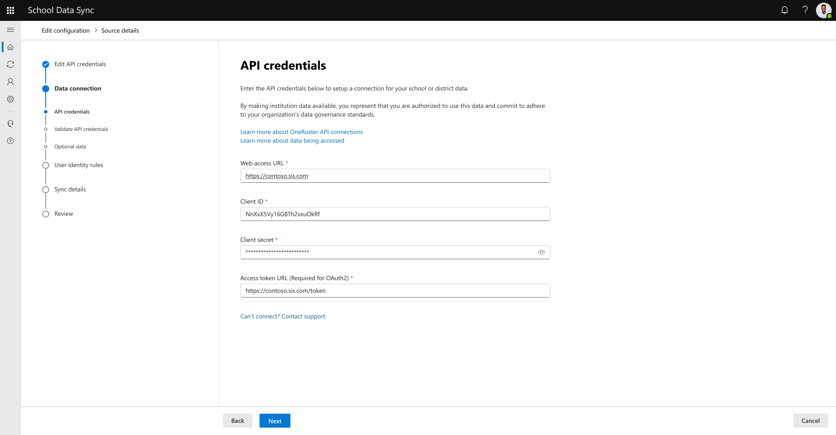The height and width of the screenshot is (435, 836).
Task: Focus the Access token URL field
Action: tap(395, 291)
